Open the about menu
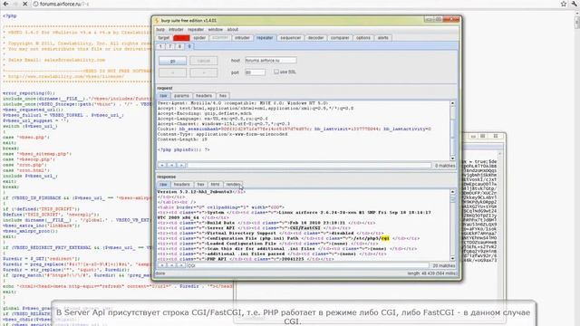580x326 pixels. click(x=233, y=30)
